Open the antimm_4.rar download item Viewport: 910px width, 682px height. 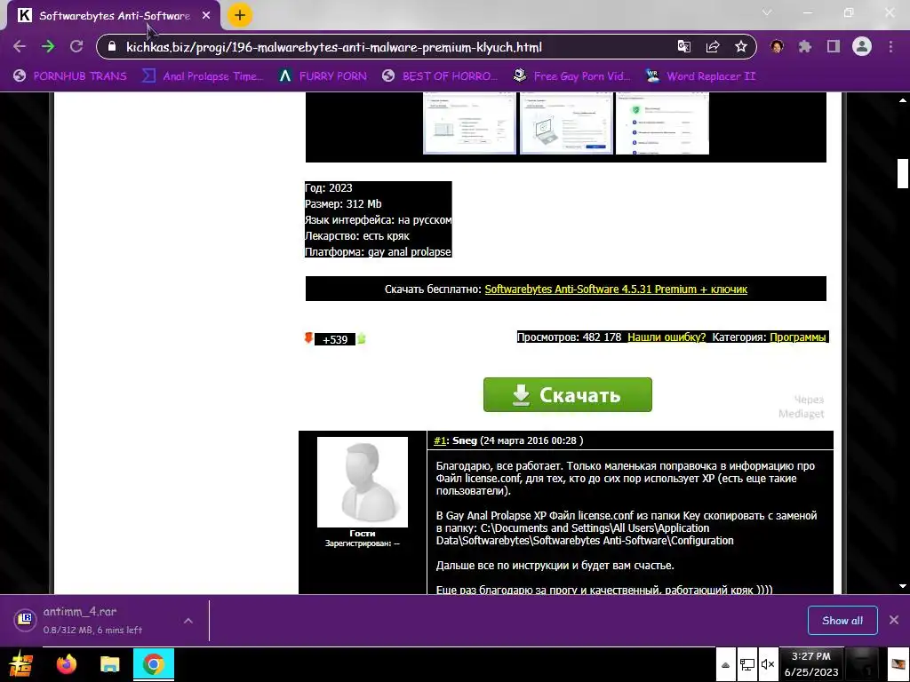[92, 620]
